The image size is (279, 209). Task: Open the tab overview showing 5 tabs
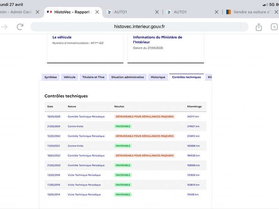(x=274, y=27)
